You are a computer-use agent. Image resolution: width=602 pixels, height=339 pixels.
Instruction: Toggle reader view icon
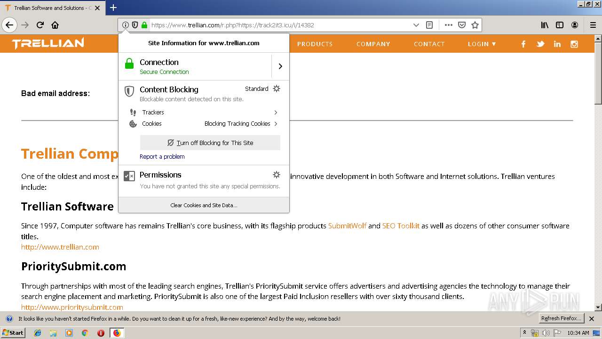pos(429,25)
